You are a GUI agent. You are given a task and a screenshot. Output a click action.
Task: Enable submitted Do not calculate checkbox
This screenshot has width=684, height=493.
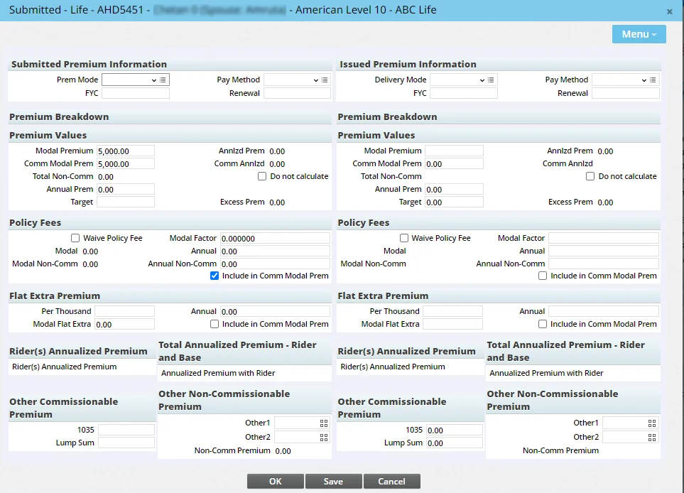coord(262,176)
